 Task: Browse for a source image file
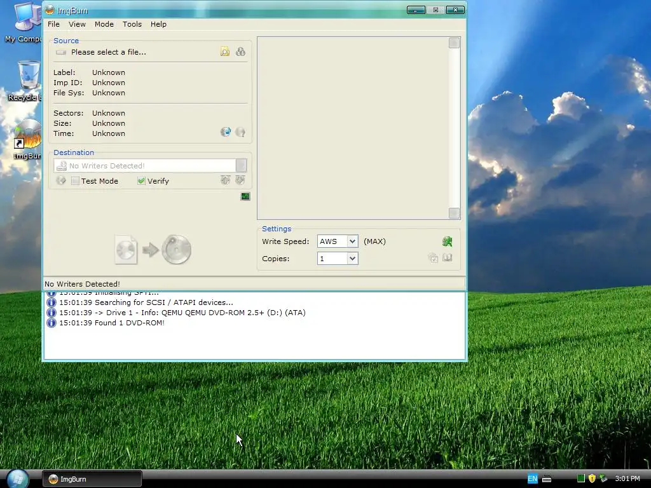point(225,51)
